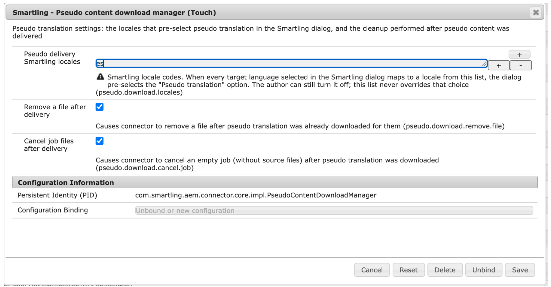551x287 pixels.
Task: Click the dialog title 'Smartling - Pseudo content download manager'
Action: tap(114, 13)
